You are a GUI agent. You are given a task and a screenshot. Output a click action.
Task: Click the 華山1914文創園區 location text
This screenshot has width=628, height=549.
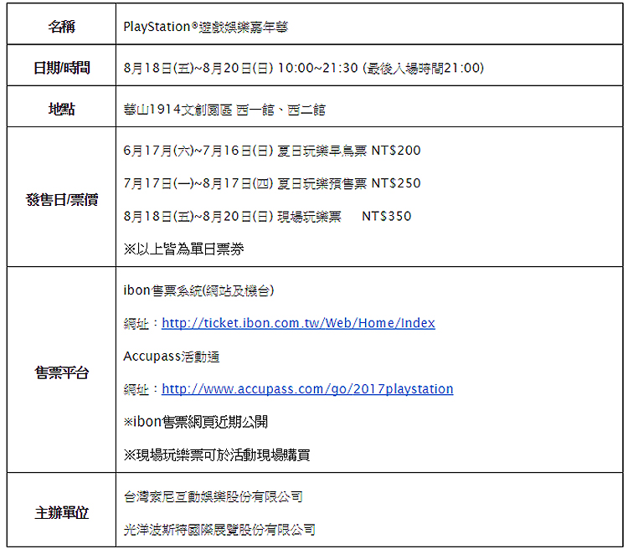coord(224,110)
